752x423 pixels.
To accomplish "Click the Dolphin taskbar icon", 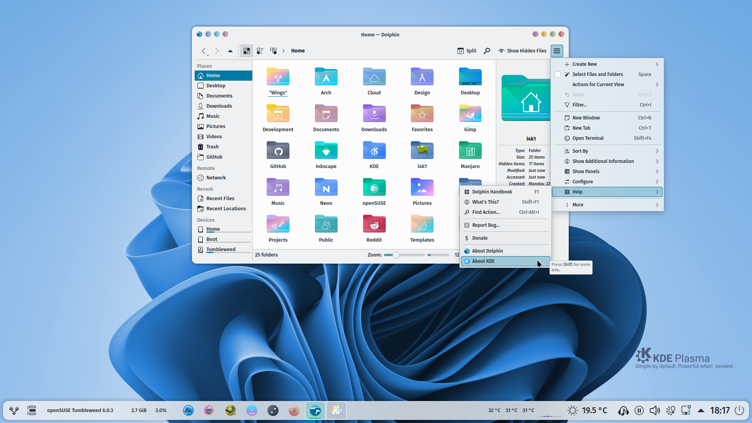I will [315, 410].
